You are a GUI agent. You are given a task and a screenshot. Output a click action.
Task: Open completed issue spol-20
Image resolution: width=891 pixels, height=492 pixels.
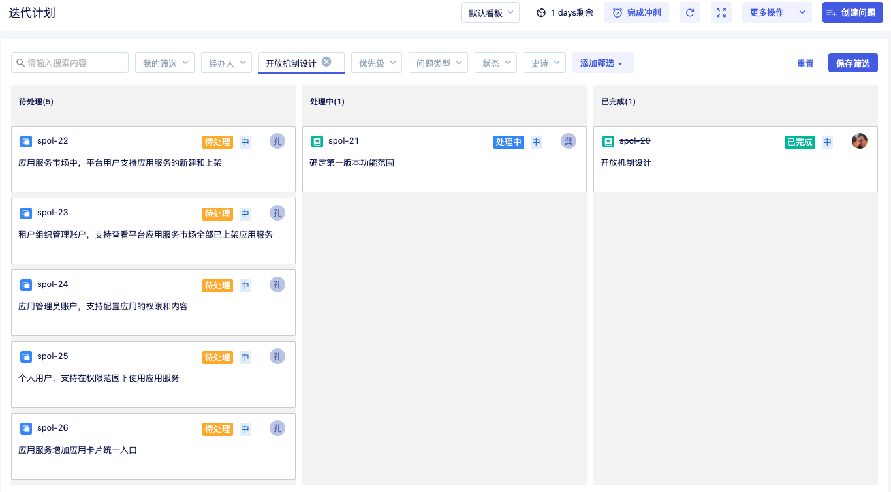(635, 140)
